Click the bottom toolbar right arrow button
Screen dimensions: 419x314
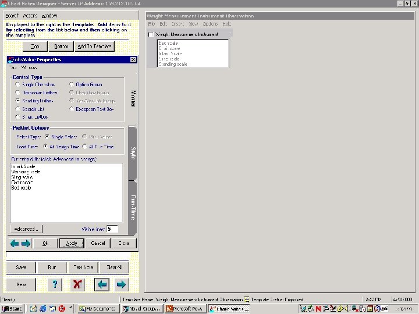point(121,284)
